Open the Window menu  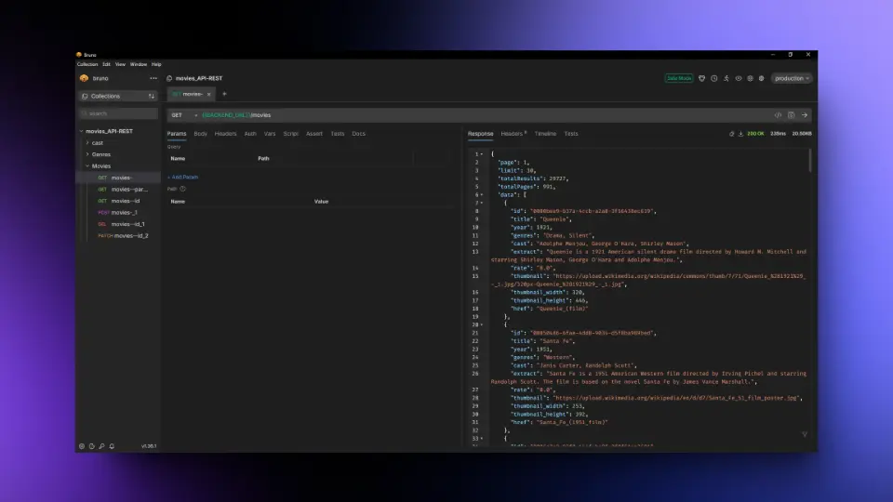[139, 64]
